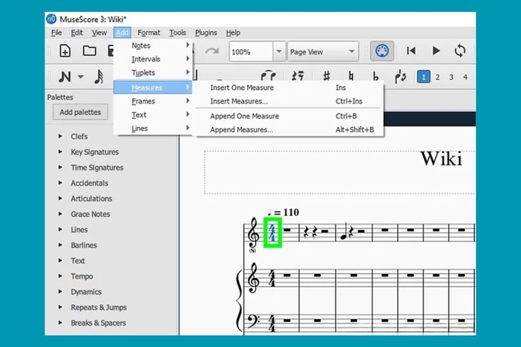Image resolution: width=521 pixels, height=347 pixels.
Task: Toggle loop playback icon
Action: pyautogui.click(x=460, y=51)
